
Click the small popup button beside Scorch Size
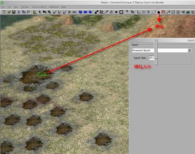(x=156, y=58)
